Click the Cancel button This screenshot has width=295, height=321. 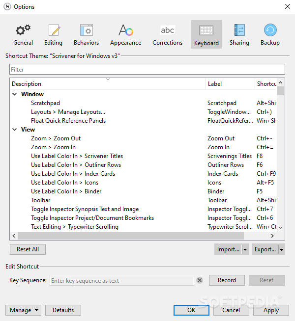231,310
